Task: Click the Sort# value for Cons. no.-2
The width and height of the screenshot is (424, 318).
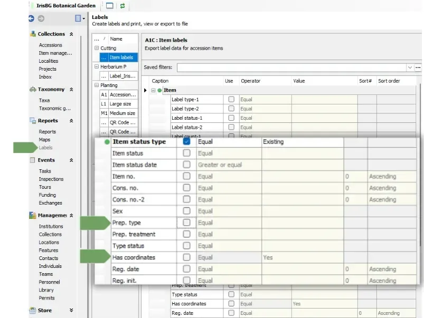Action: 355,200
